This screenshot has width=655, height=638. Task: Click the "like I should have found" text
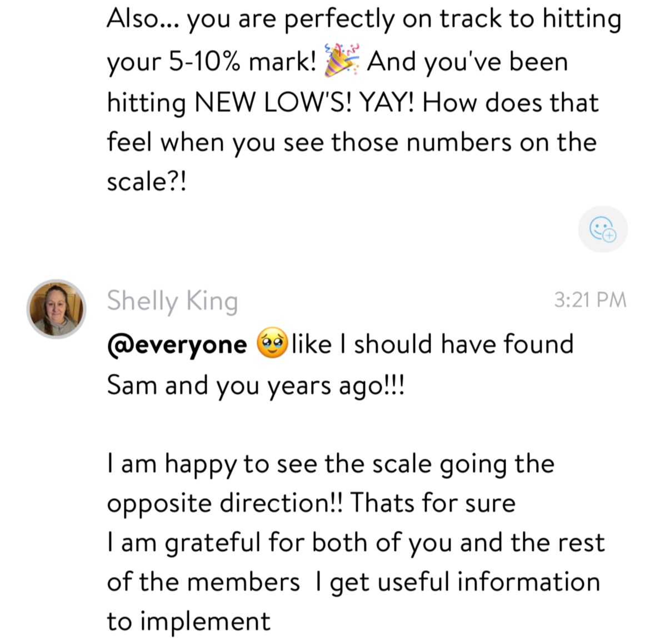click(x=432, y=344)
